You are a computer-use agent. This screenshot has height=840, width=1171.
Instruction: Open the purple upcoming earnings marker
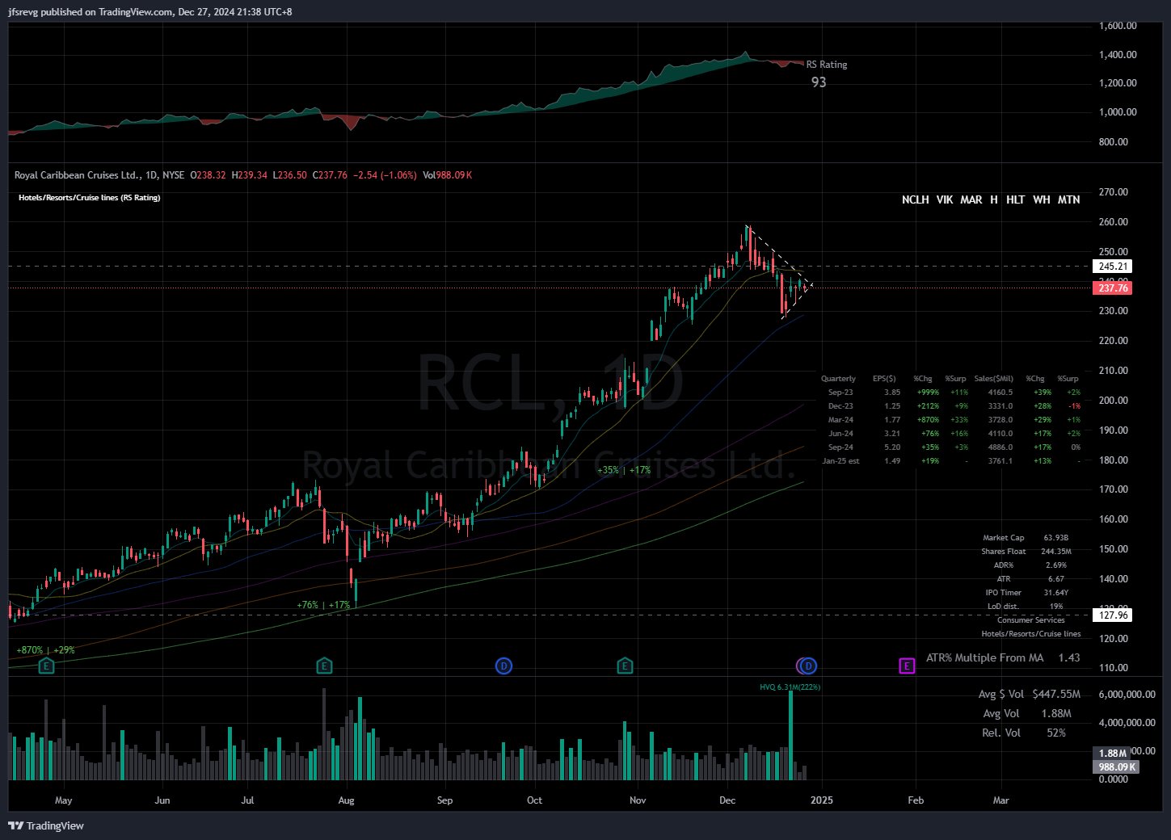tap(908, 666)
